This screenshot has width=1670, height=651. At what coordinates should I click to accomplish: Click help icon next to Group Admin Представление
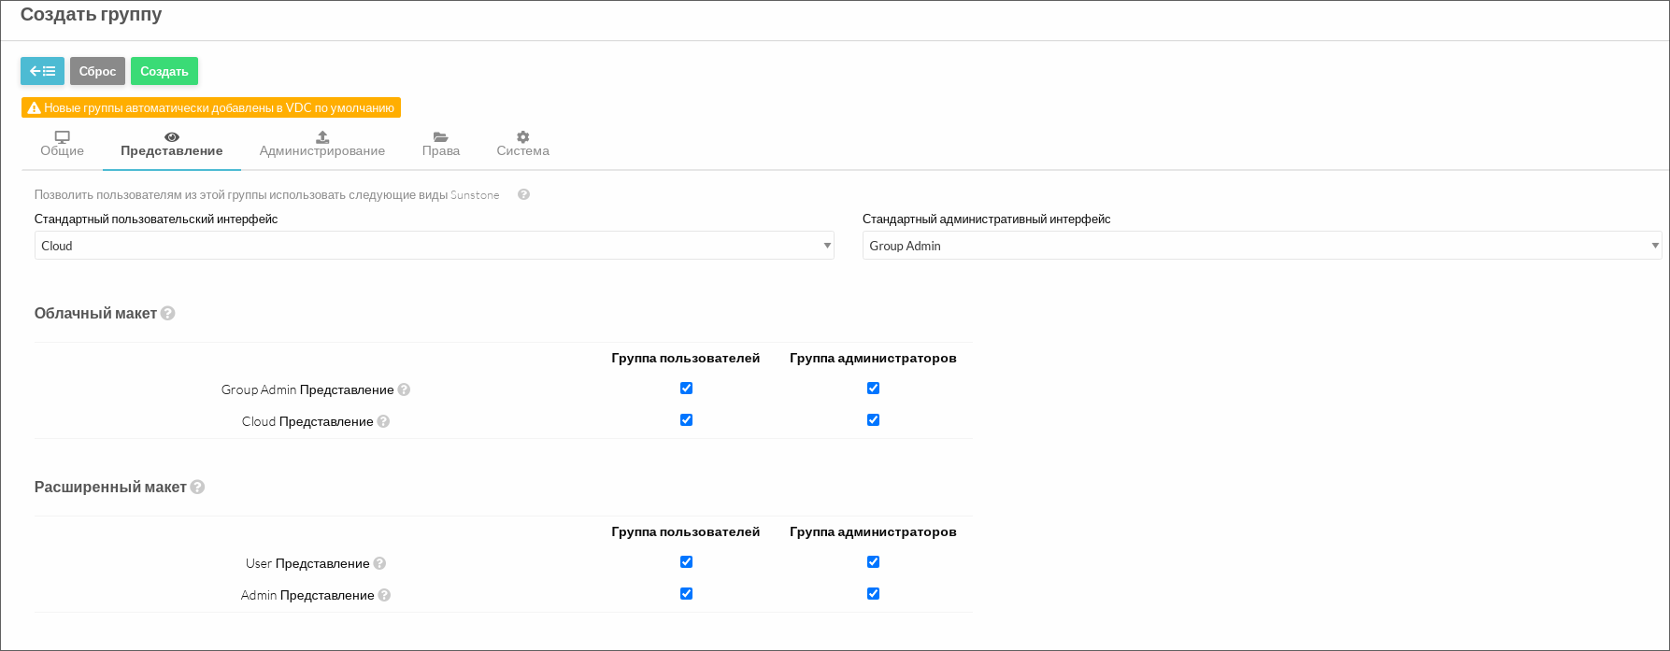click(x=404, y=389)
